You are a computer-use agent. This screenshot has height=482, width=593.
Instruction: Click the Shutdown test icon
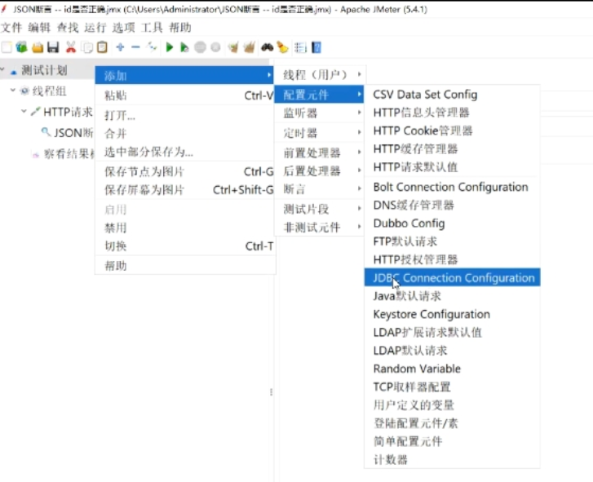coord(215,47)
